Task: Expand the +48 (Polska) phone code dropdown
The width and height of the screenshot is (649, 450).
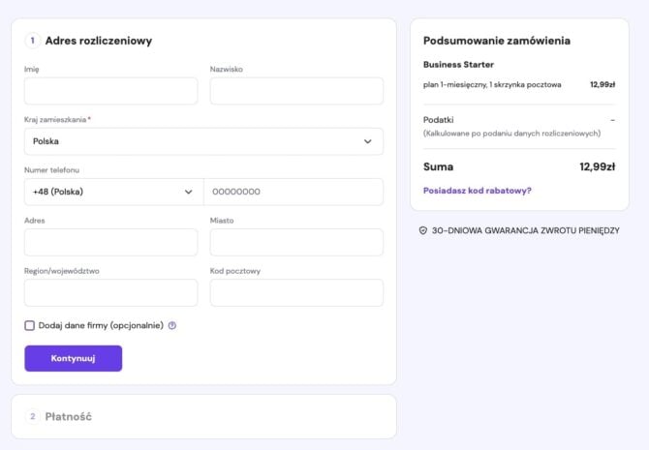Action: (x=113, y=192)
